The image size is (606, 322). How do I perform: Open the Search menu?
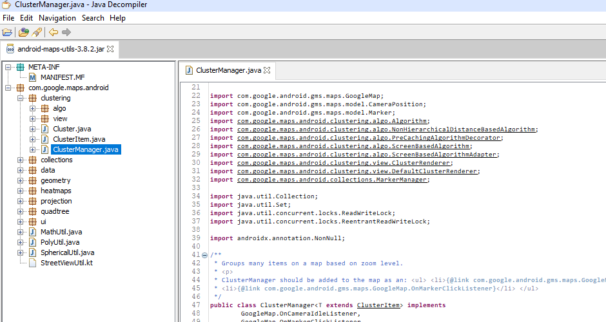(93, 18)
